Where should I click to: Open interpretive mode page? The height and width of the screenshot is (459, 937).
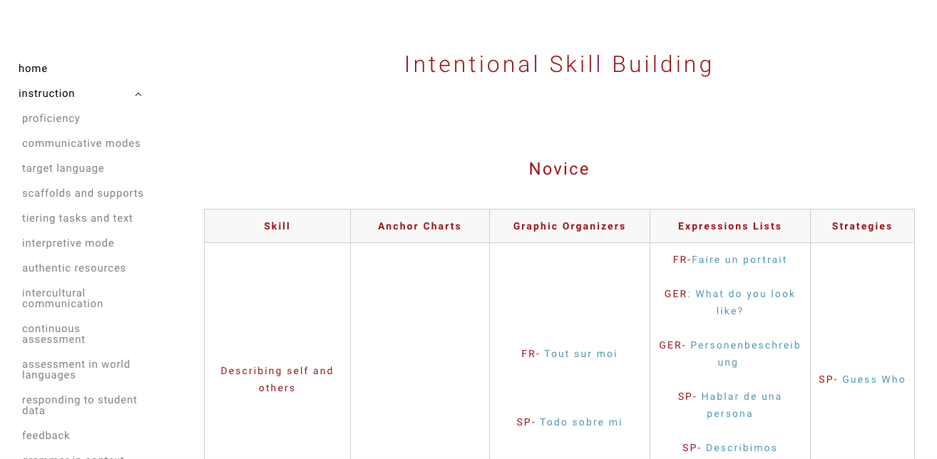(68, 243)
